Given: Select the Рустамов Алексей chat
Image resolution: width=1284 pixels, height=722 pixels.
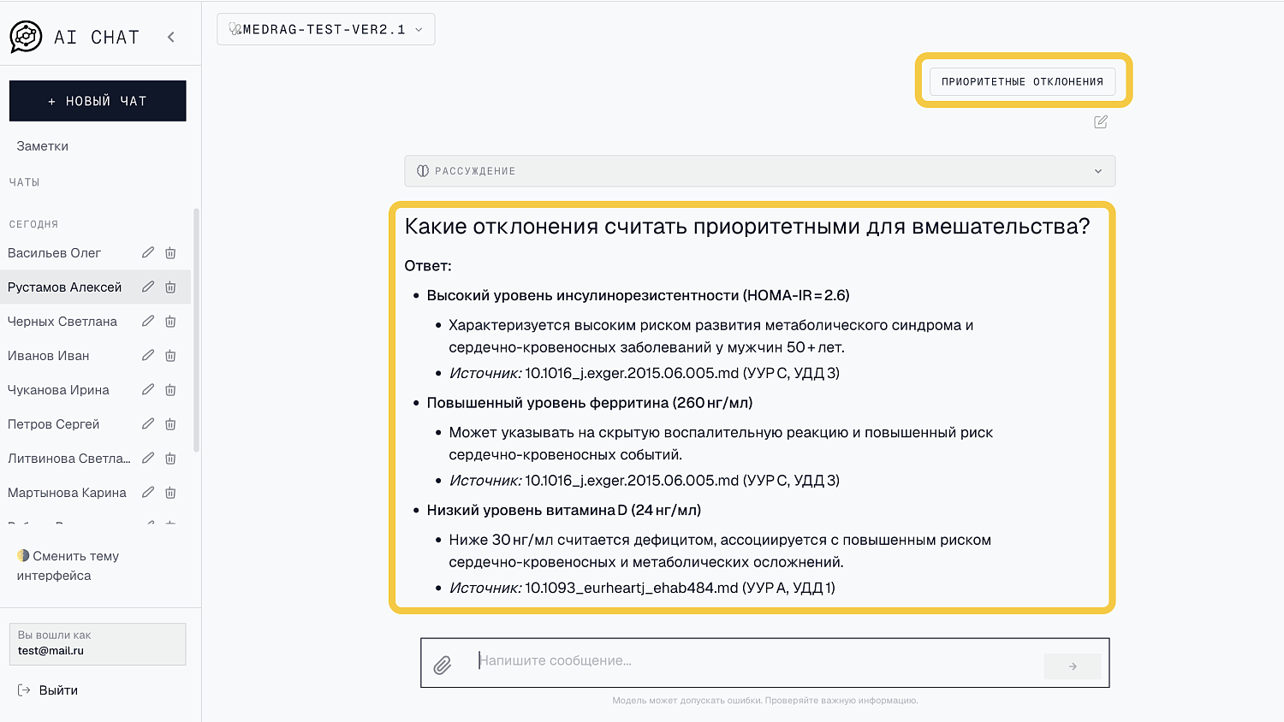Looking at the screenshot, I should [x=65, y=287].
